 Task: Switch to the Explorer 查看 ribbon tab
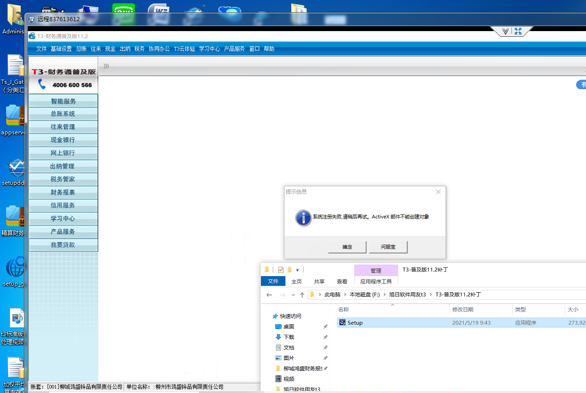[x=342, y=282]
